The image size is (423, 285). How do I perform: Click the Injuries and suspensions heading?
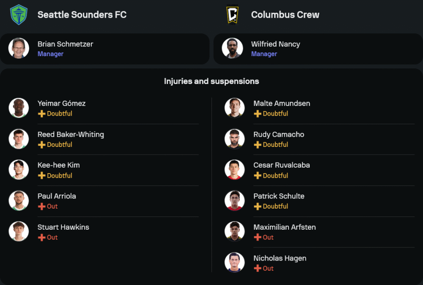point(211,81)
